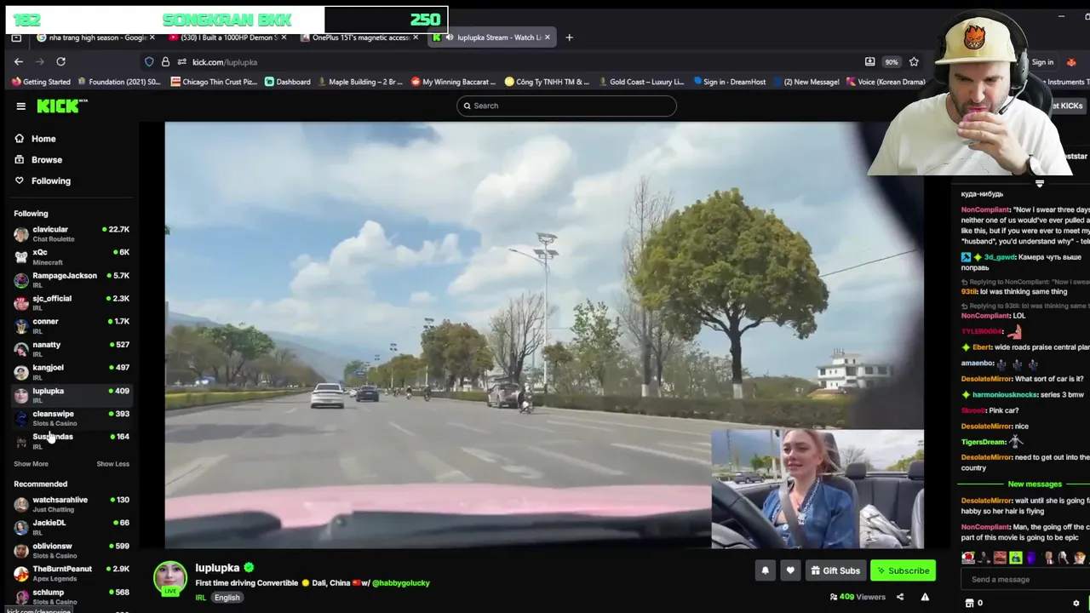Viewport: 1090px width, 613px height.
Task: Open kangjoel's channel in Following list
Action: [72, 371]
